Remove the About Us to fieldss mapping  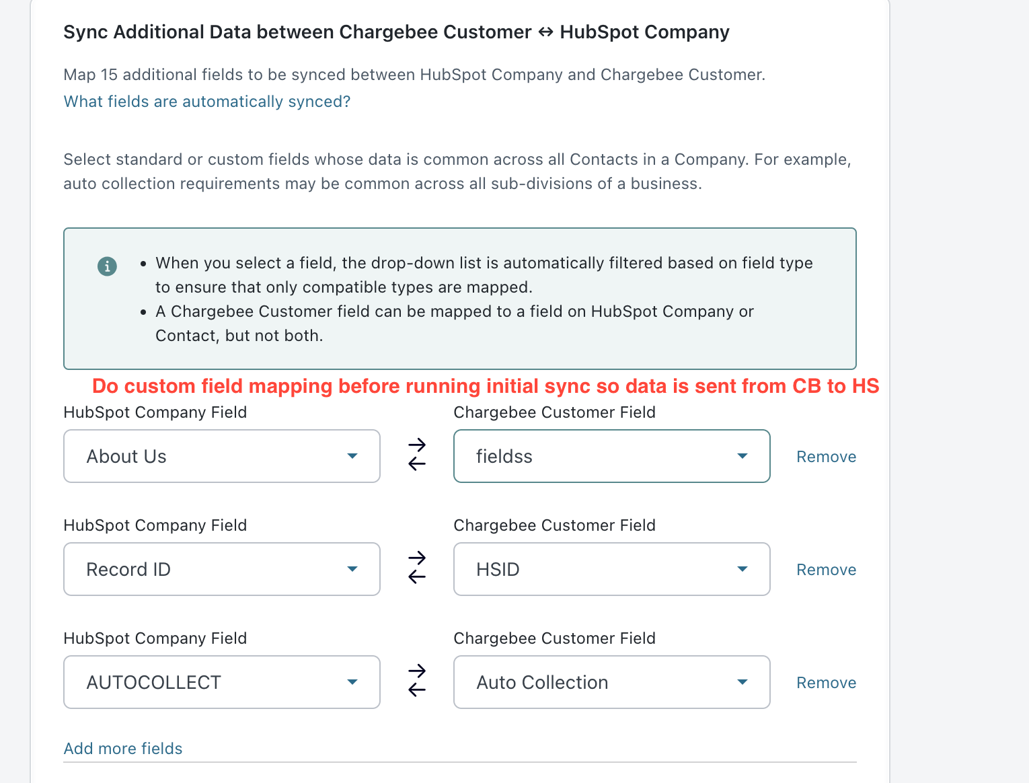point(826,457)
